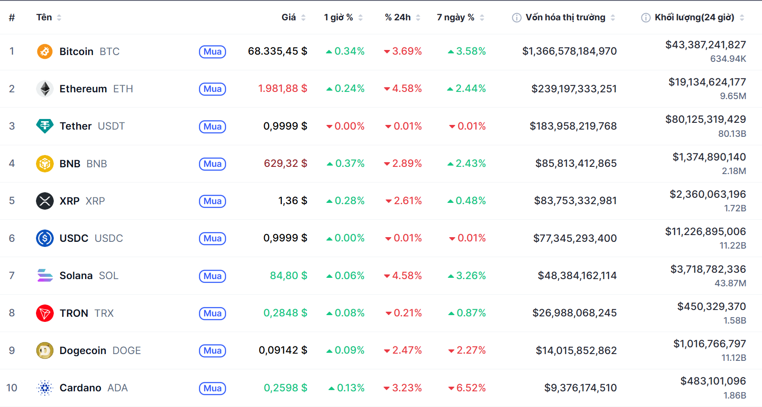Click the Bitcoin coin logo icon
Viewport: 762px width, 407px height.
[44, 52]
